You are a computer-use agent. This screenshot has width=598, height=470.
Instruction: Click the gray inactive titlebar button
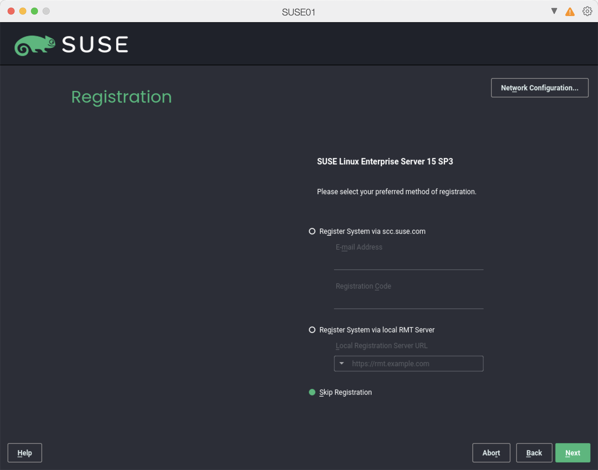click(x=46, y=11)
